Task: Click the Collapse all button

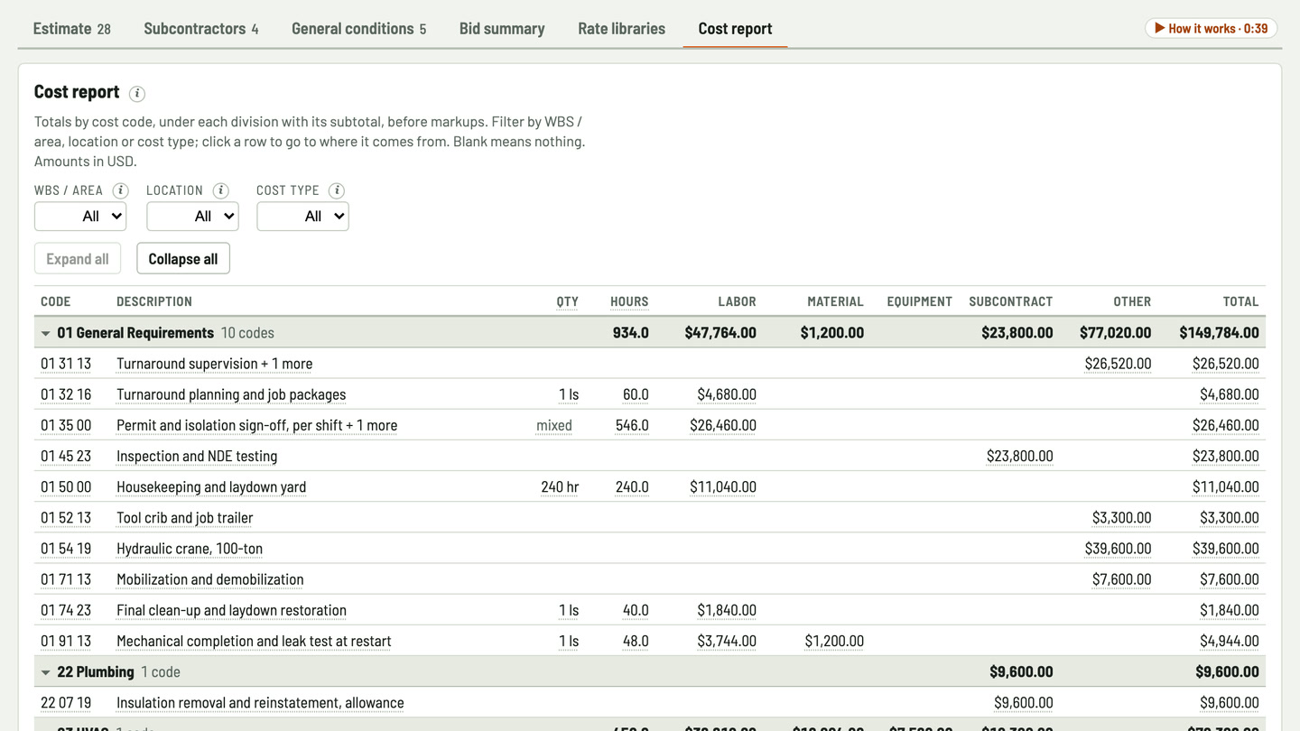Action: coord(183,259)
